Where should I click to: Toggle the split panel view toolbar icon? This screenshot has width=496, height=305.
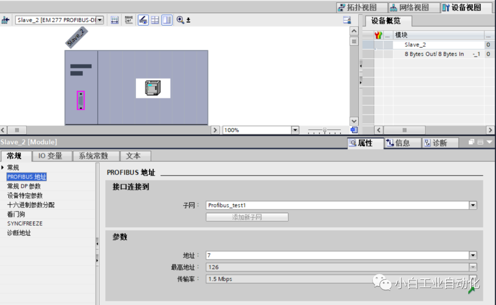[167, 20]
